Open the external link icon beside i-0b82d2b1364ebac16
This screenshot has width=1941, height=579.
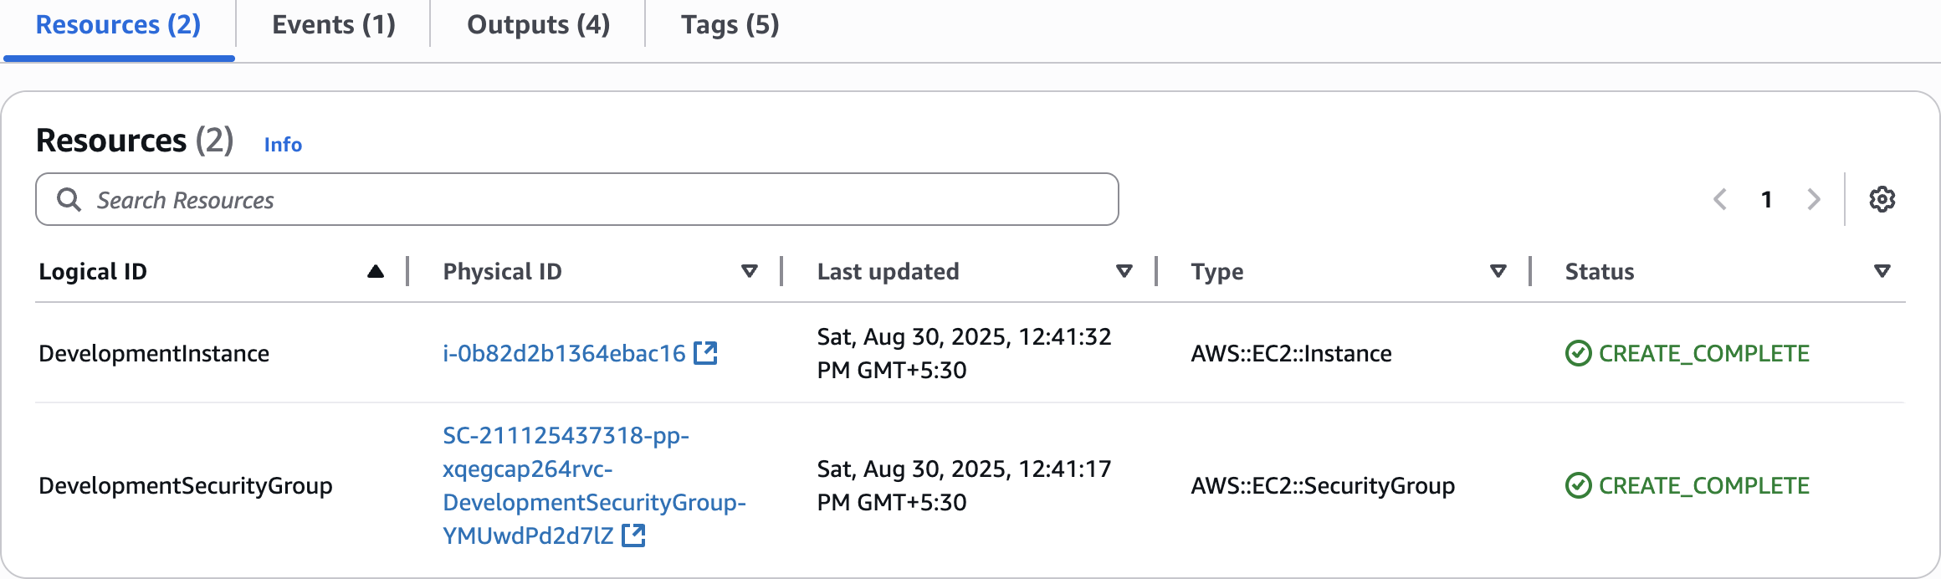pos(705,353)
